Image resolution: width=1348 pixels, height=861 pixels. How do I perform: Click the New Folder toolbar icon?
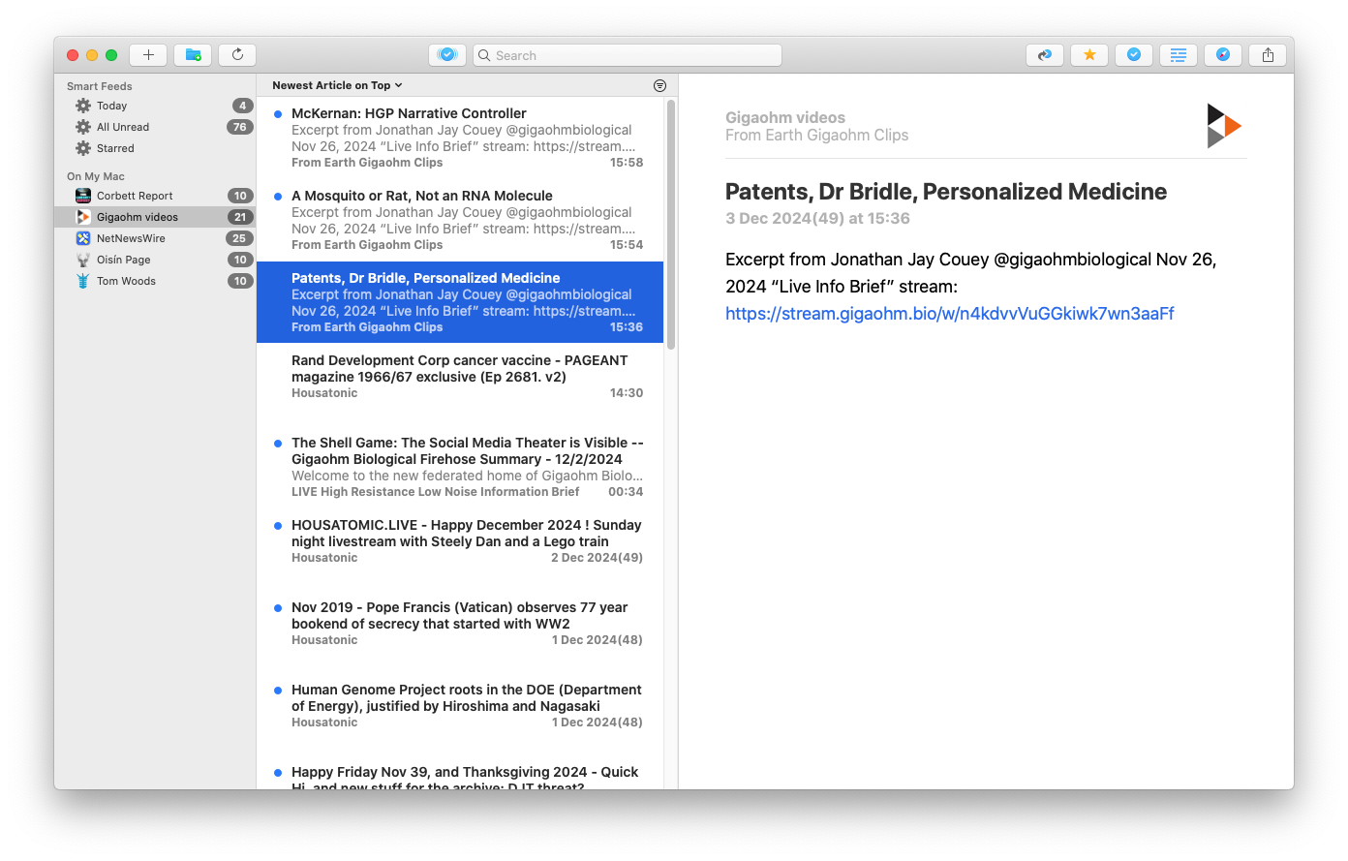pos(193,55)
